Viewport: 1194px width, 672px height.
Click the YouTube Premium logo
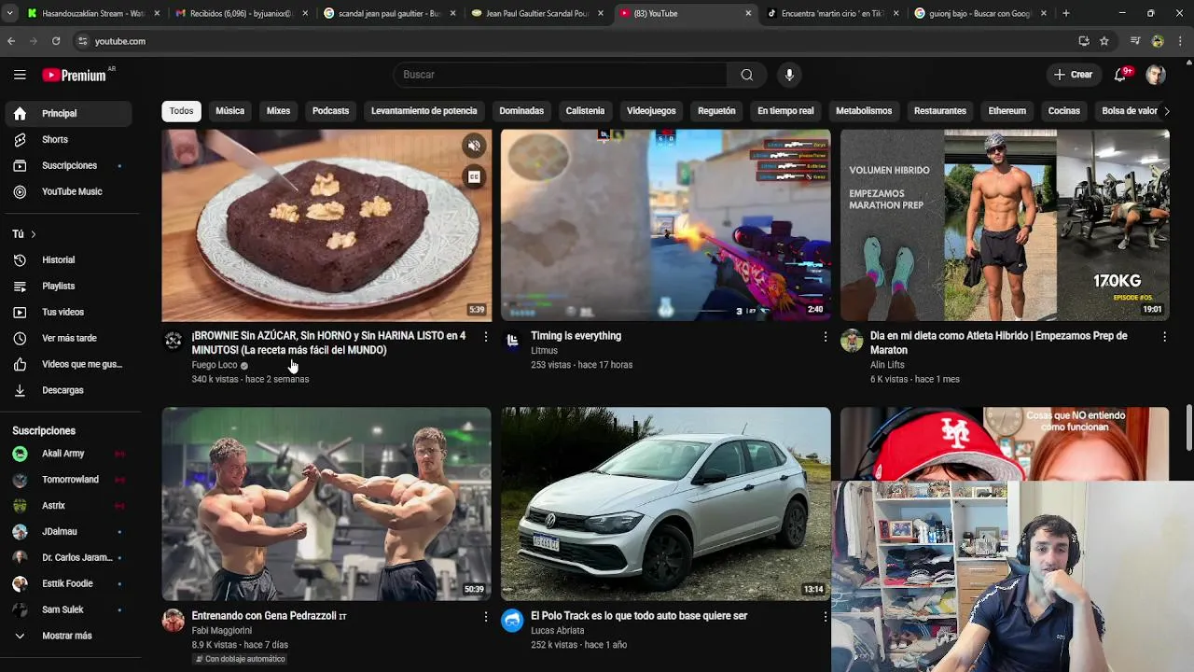[x=75, y=75]
